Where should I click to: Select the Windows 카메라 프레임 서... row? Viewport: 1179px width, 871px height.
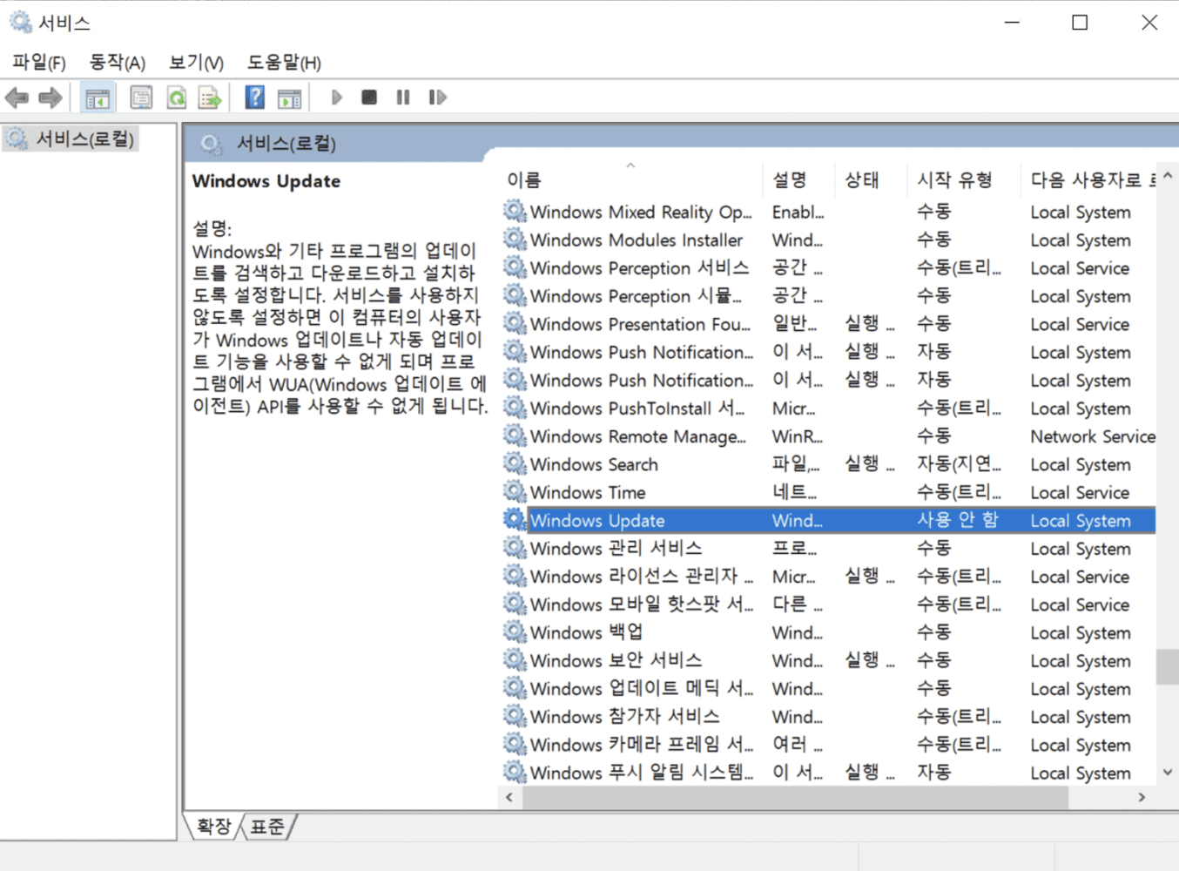click(x=828, y=744)
